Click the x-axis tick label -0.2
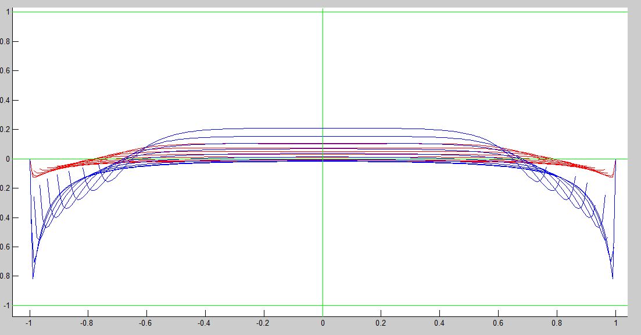The width and height of the screenshot is (641, 335). click(x=263, y=322)
